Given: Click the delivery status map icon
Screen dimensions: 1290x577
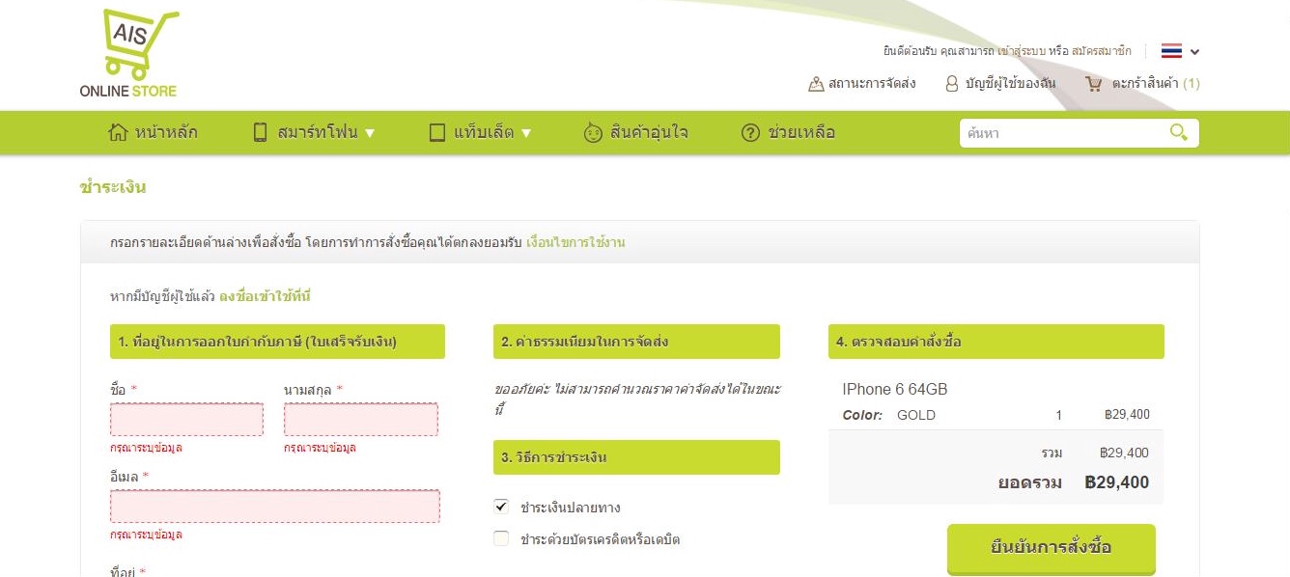Looking at the screenshot, I should click(x=816, y=84).
